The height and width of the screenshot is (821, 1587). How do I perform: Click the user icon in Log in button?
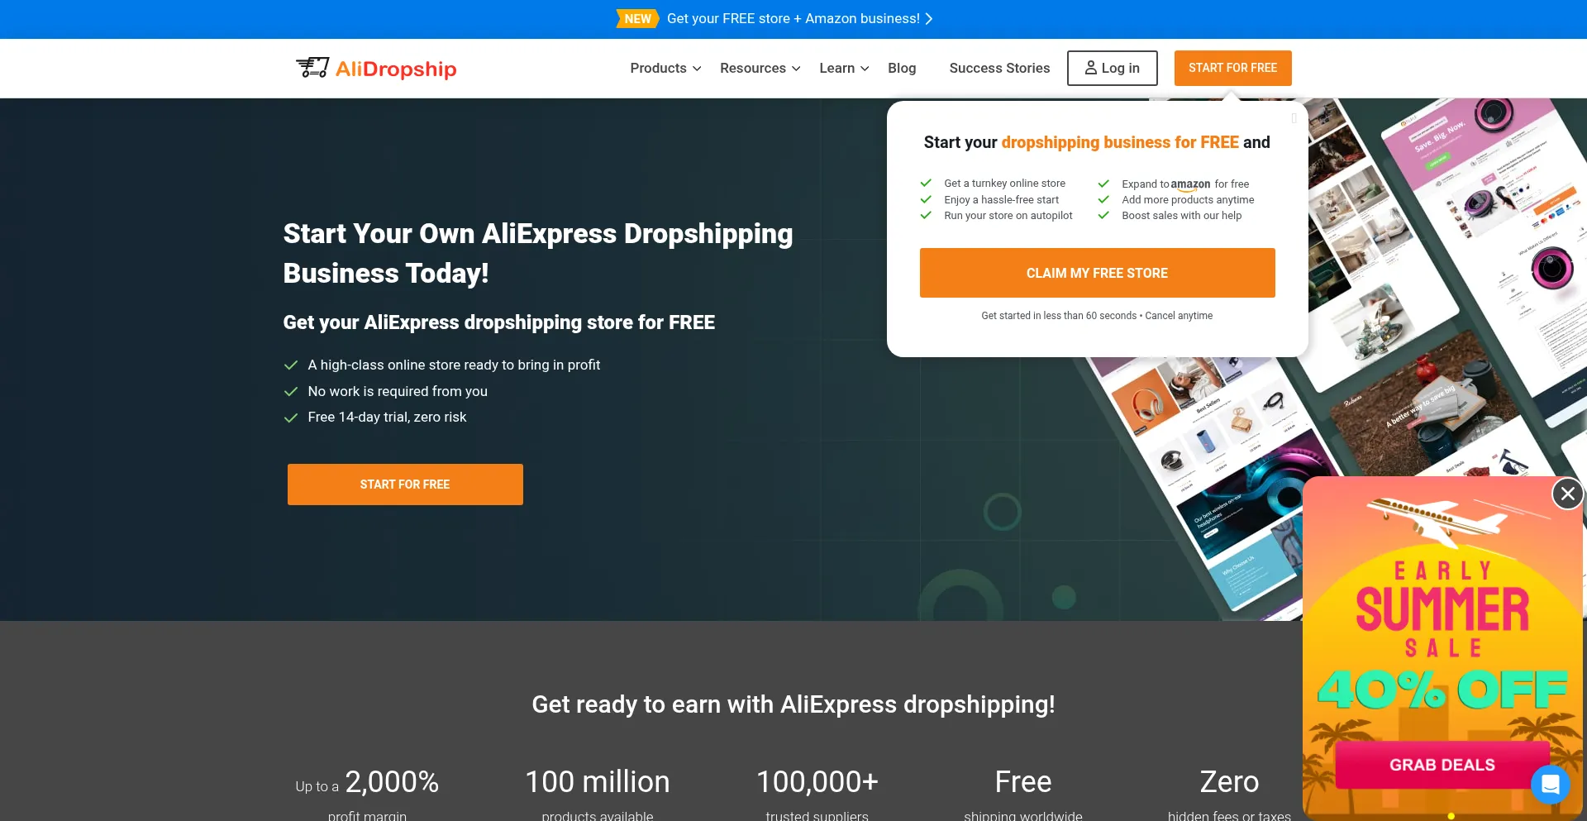[x=1090, y=68]
